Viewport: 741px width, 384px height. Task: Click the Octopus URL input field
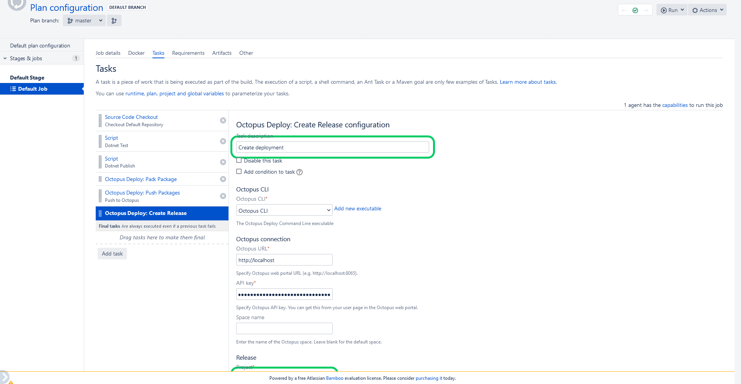[284, 260]
